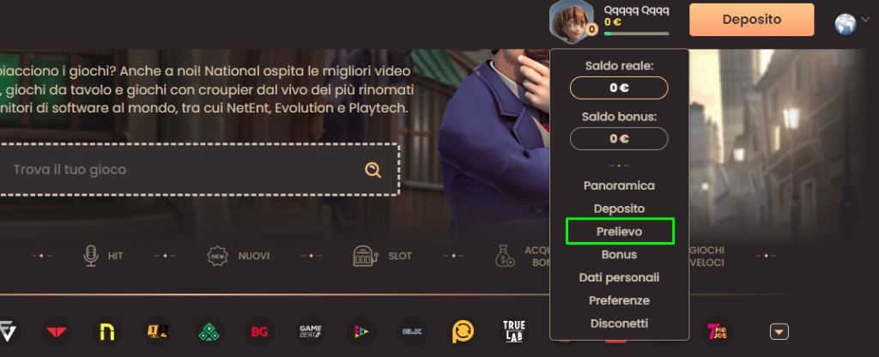Click the ELK provider logo

click(x=413, y=331)
